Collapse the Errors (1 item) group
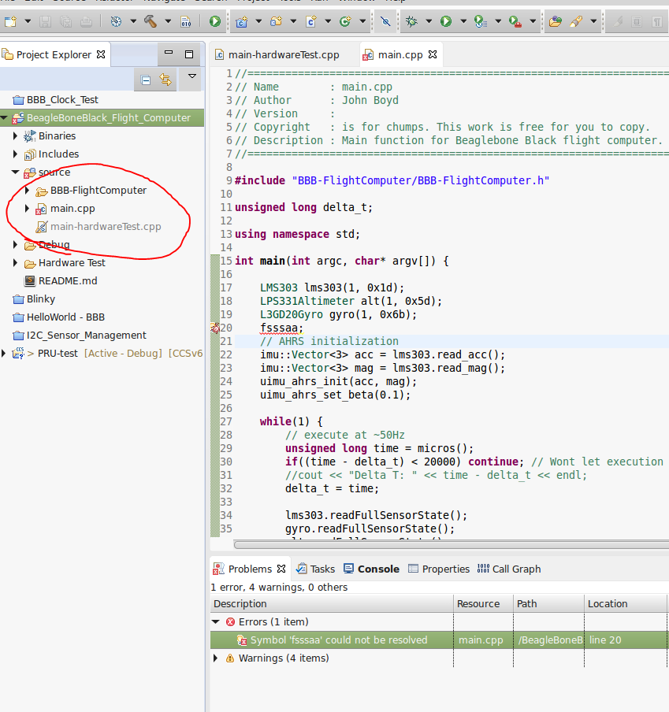669x712 pixels. pyautogui.click(x=216, y=621)
